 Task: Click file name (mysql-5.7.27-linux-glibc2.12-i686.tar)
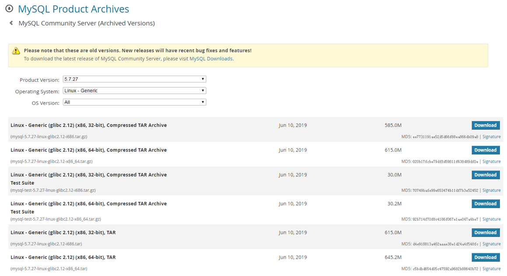pos(46,244)
